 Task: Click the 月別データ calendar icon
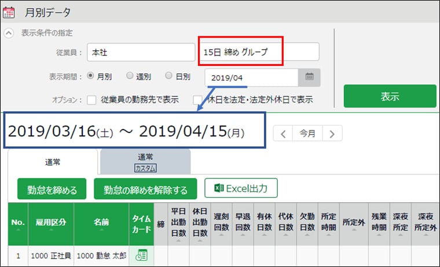pyautogui.click(x=9, y=12)
